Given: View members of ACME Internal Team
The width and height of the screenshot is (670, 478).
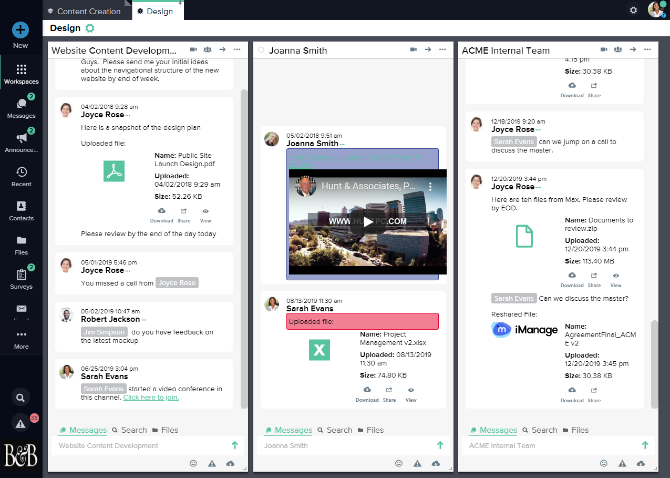Looking at the screenshot, I should [618, 49].
